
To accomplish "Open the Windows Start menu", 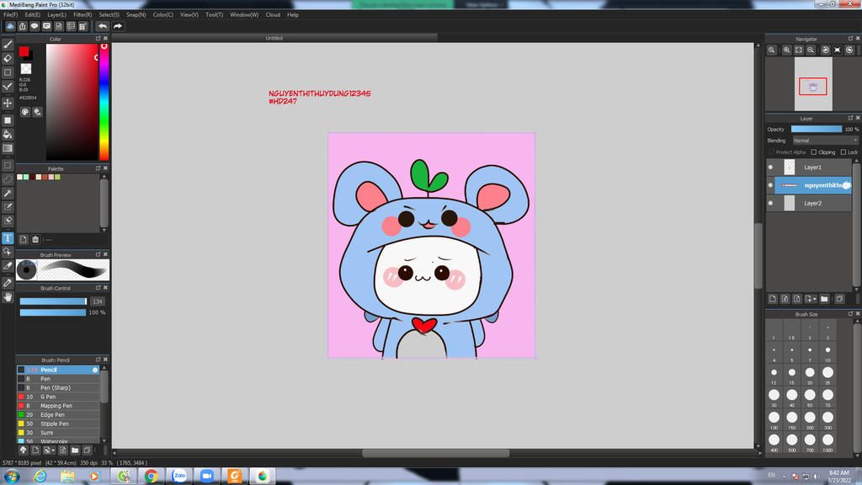I will pos(12,476).
